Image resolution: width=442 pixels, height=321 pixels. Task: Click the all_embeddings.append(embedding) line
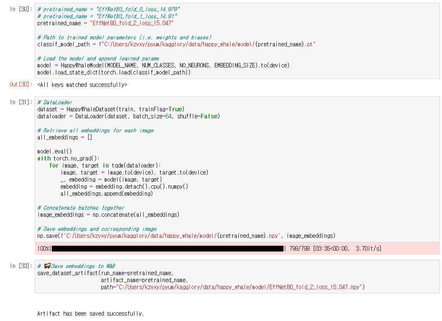click(x=107, y=194)
